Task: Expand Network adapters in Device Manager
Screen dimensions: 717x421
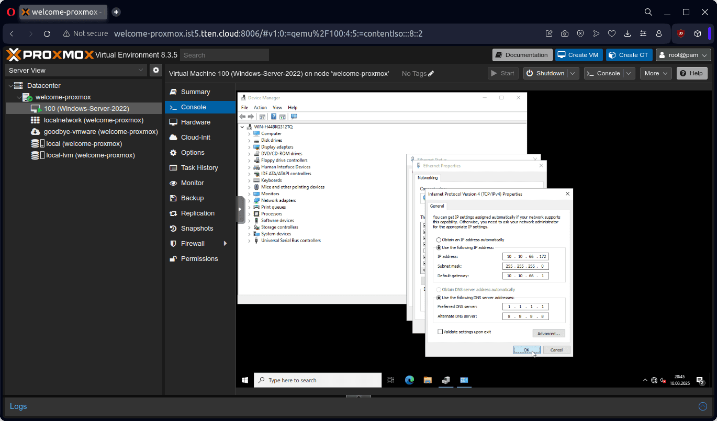Action: point(249,200)
